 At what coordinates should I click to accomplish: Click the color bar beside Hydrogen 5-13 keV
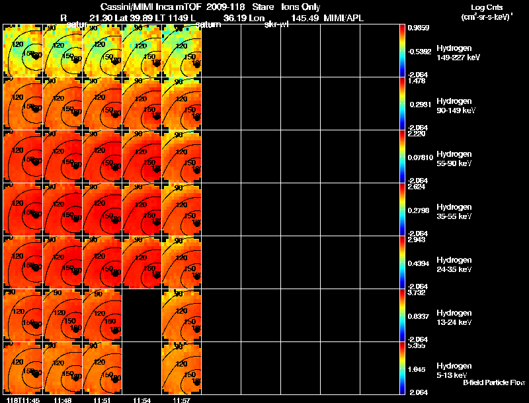point(402,368)
